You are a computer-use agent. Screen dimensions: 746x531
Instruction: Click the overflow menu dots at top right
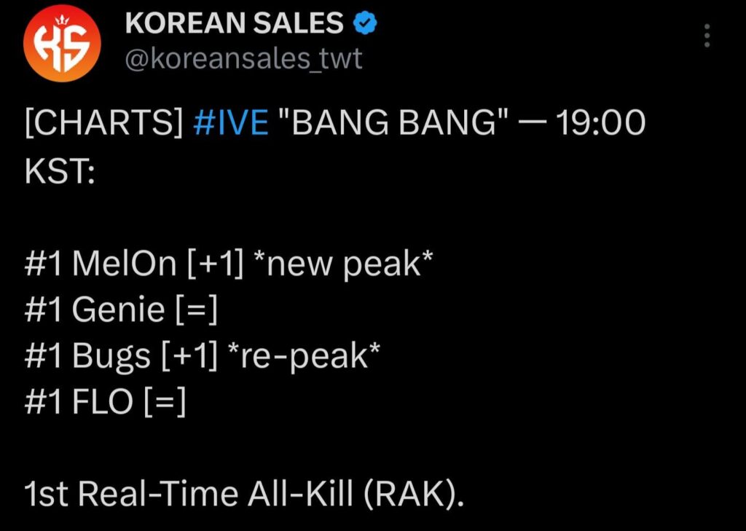pos(705,36)
